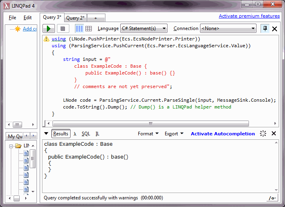Click connection panel scrollbar right arrow

coord(33,125)
